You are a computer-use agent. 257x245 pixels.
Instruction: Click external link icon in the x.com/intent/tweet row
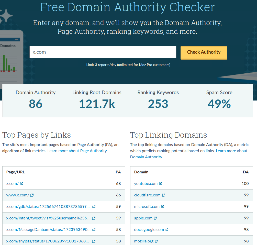tap(94, 218)
